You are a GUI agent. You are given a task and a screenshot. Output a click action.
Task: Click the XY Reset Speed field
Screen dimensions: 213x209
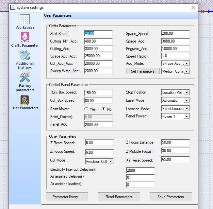click(175, 159)
